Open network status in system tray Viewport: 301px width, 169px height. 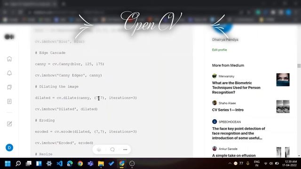point(266,163)
